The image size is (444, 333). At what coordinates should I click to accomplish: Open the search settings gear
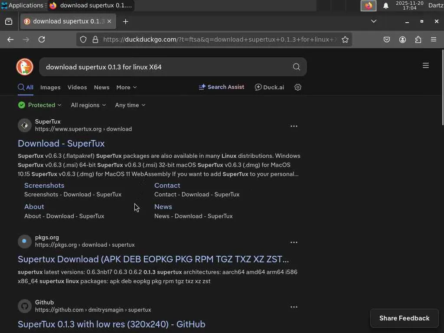[x=297, y=87]
